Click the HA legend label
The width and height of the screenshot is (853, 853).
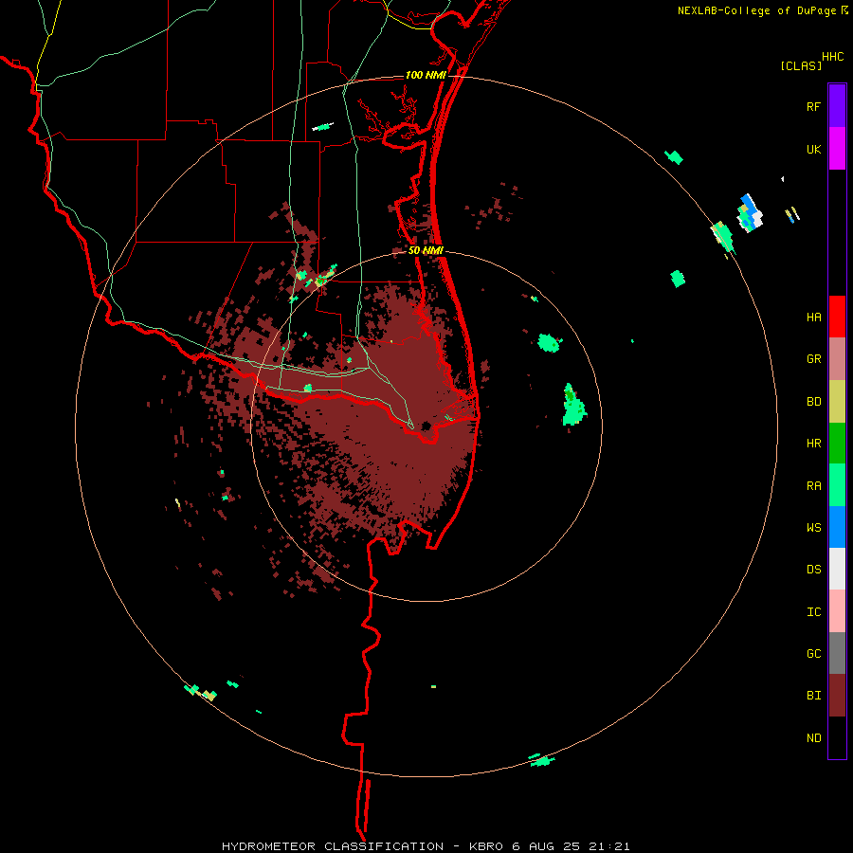click(x=813, y=318)
